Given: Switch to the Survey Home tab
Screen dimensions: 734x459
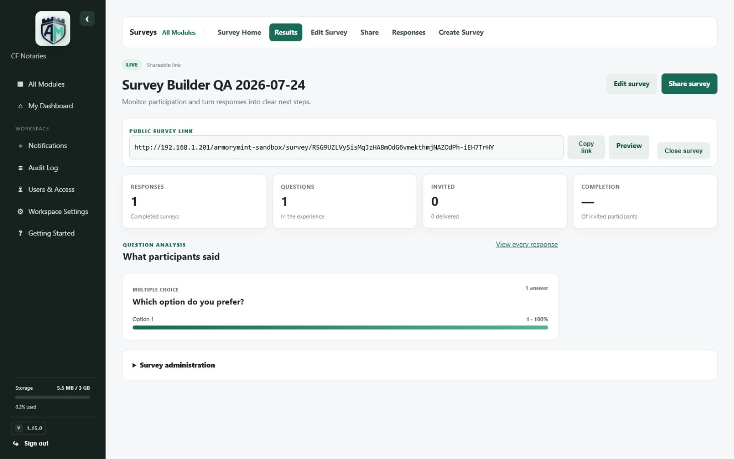Looking at the screenshot, I should click(x=239, y=33).
